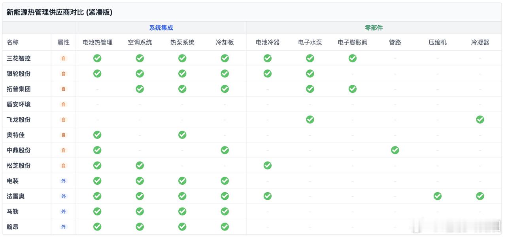Click the 外 badge in 翰昂 row
The width and height of the screenshot is (506, 238).
coord(64,227)
